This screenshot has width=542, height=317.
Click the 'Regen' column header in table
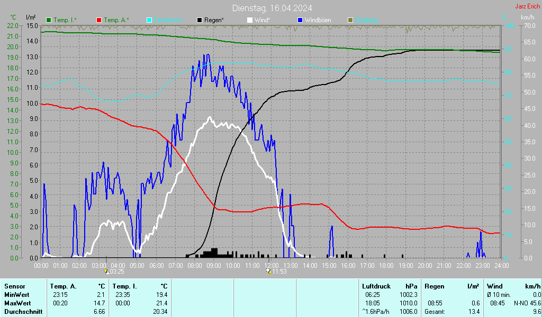tap(435, 286)
